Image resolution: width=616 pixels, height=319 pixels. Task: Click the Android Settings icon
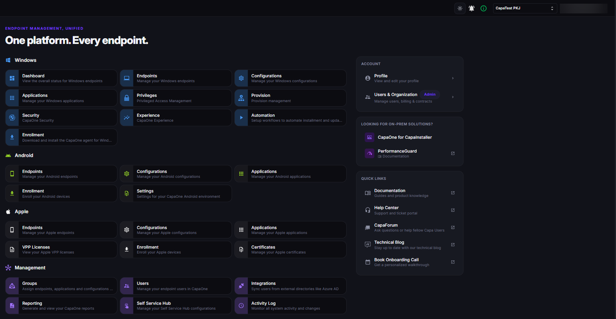click(x=127, y=193)
